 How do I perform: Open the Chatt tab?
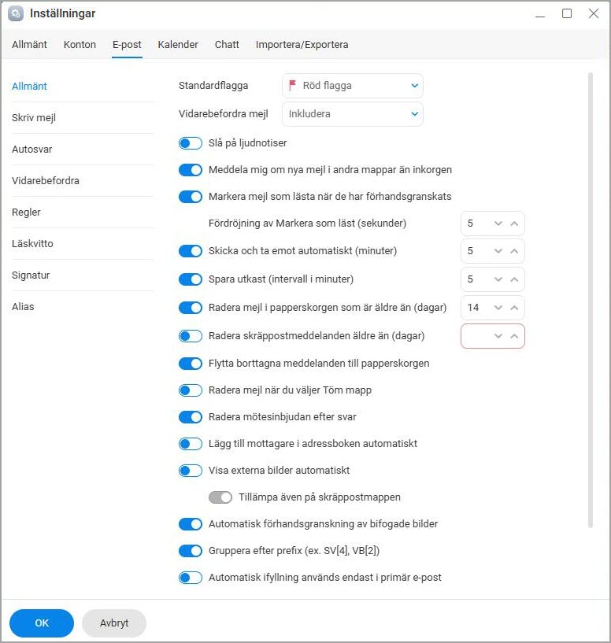[227, 44]
